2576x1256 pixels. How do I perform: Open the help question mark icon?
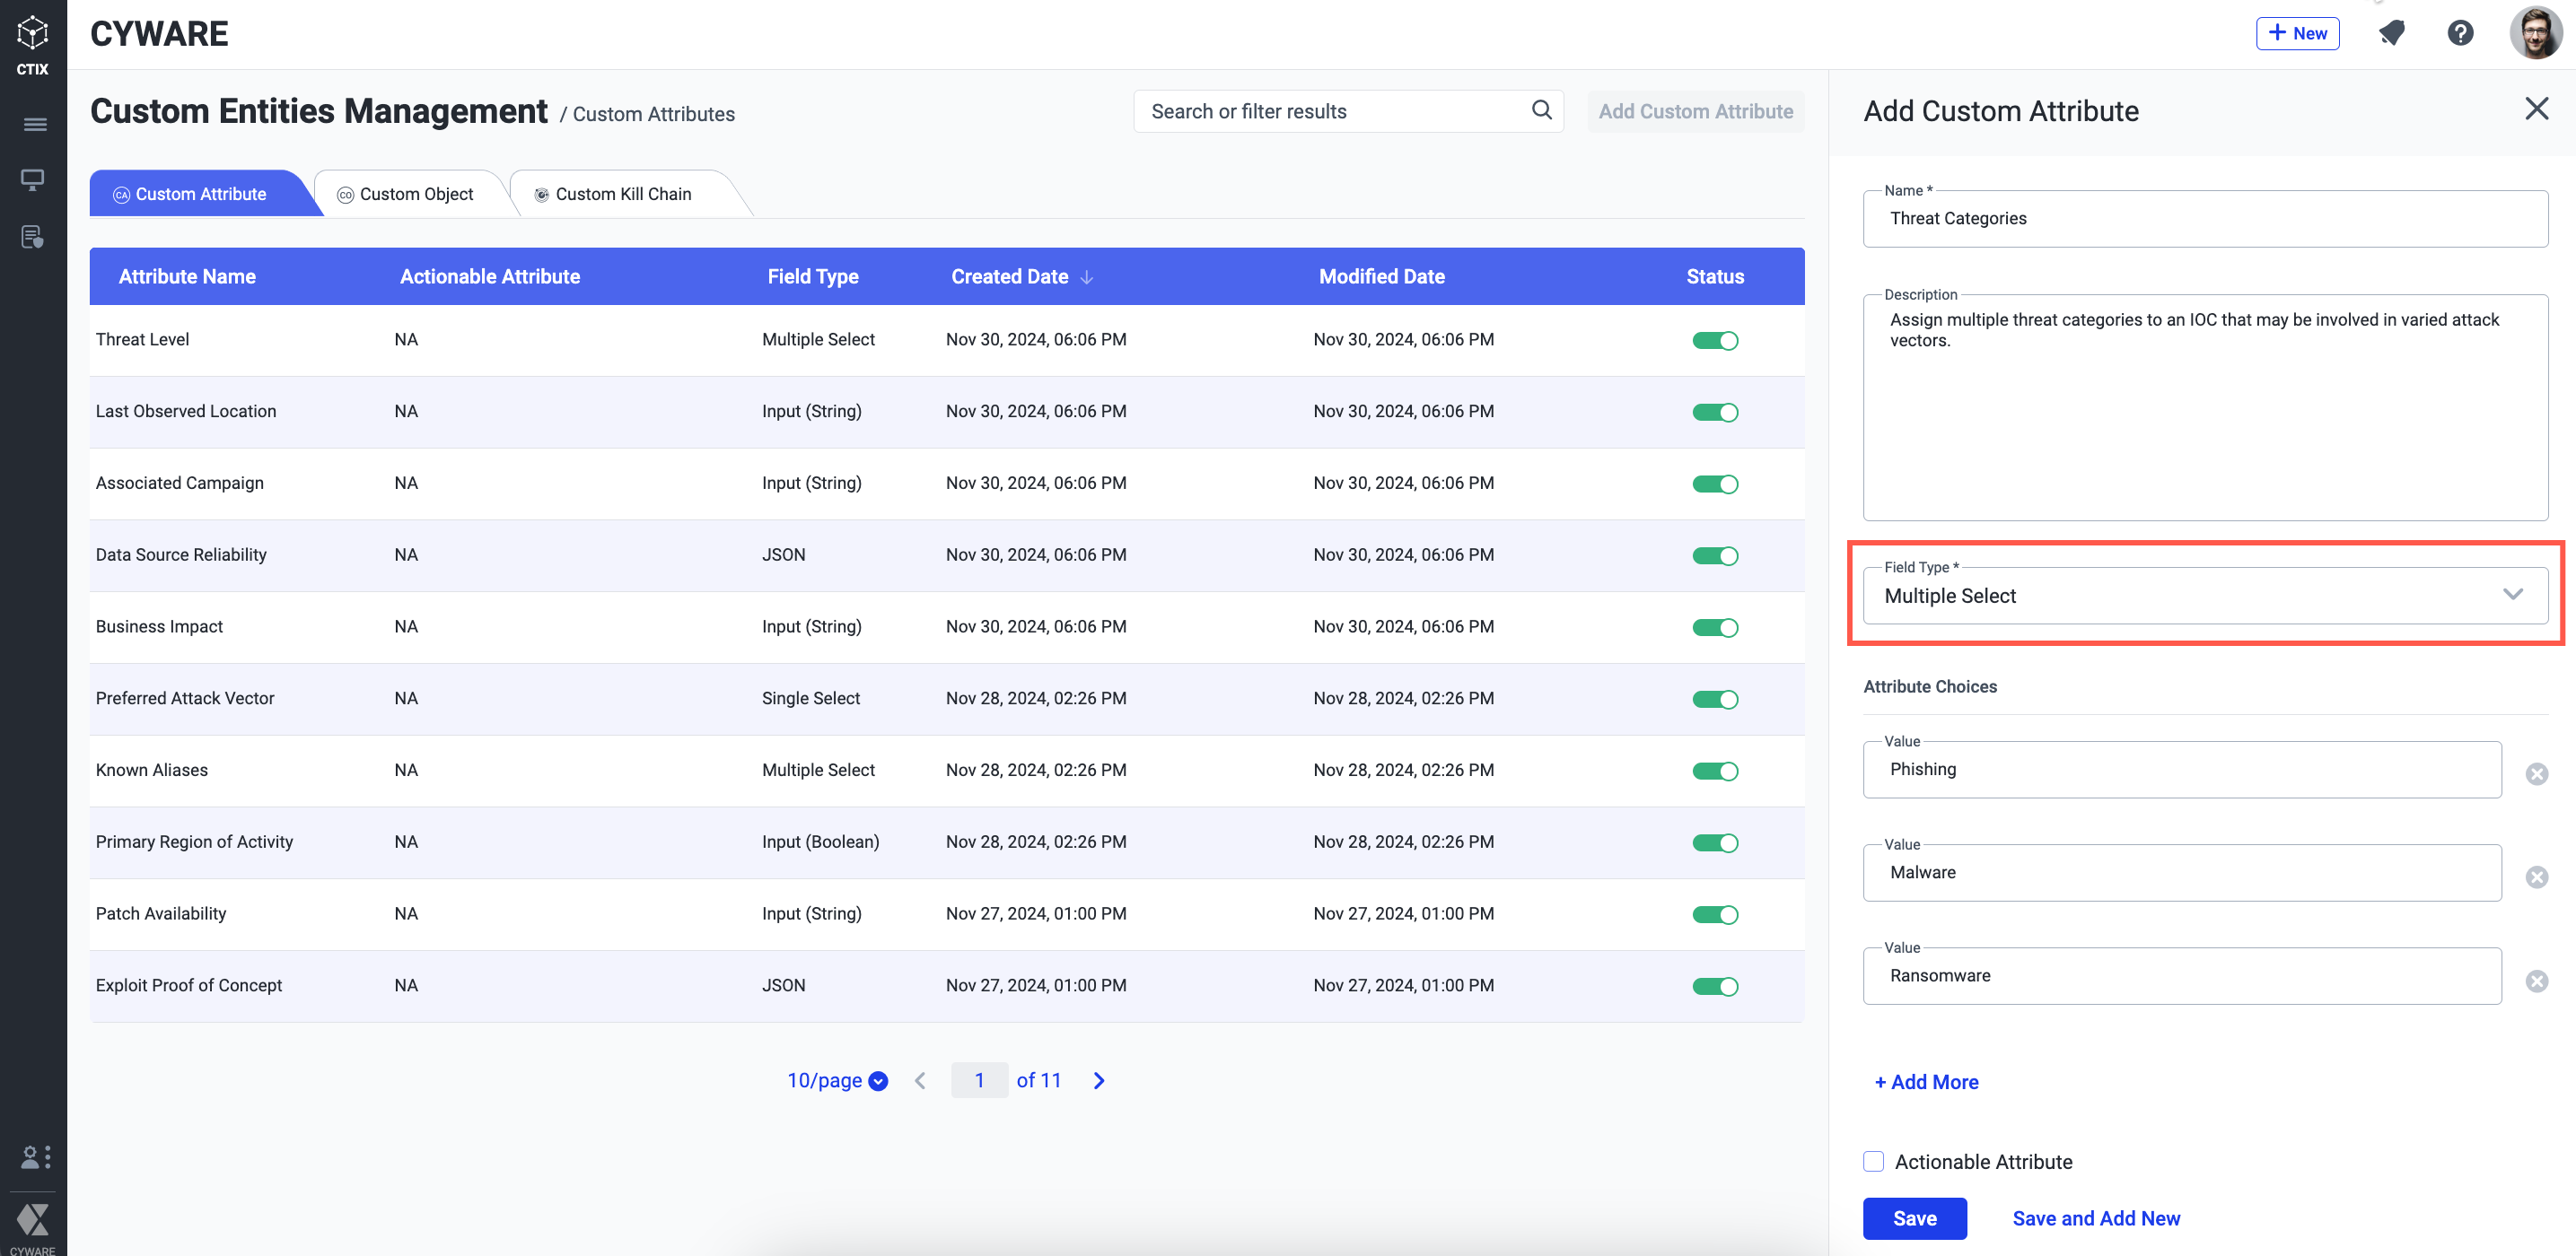2460,34
